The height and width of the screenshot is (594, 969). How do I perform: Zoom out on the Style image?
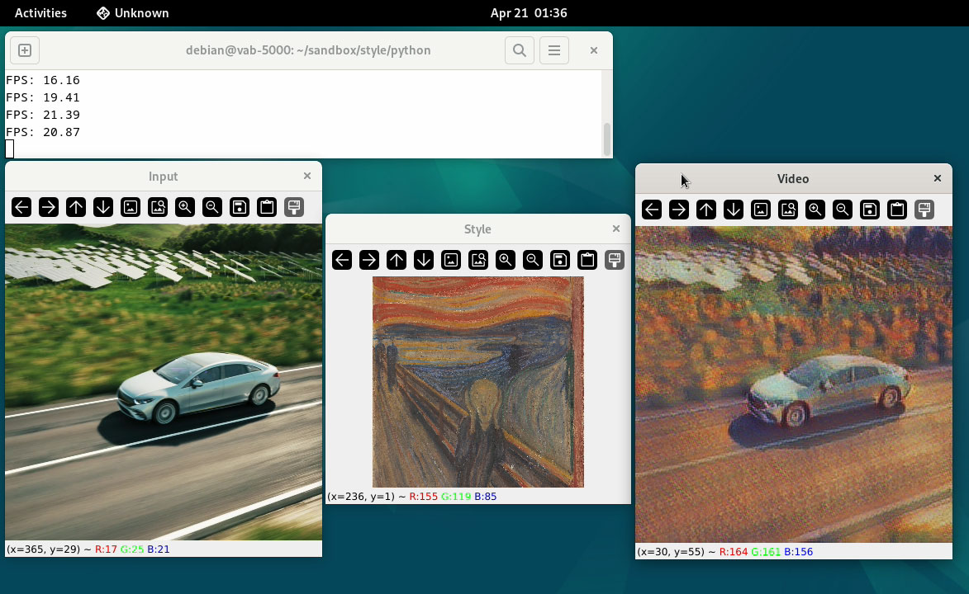[x=533, y=260]
